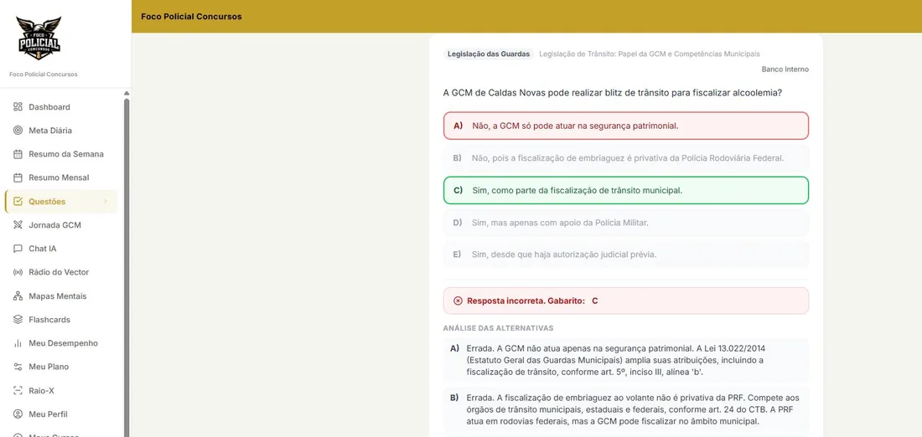Open Resumo da Semana page
The height and width of the screenshot is (437, 922).
tap(61, 154)
